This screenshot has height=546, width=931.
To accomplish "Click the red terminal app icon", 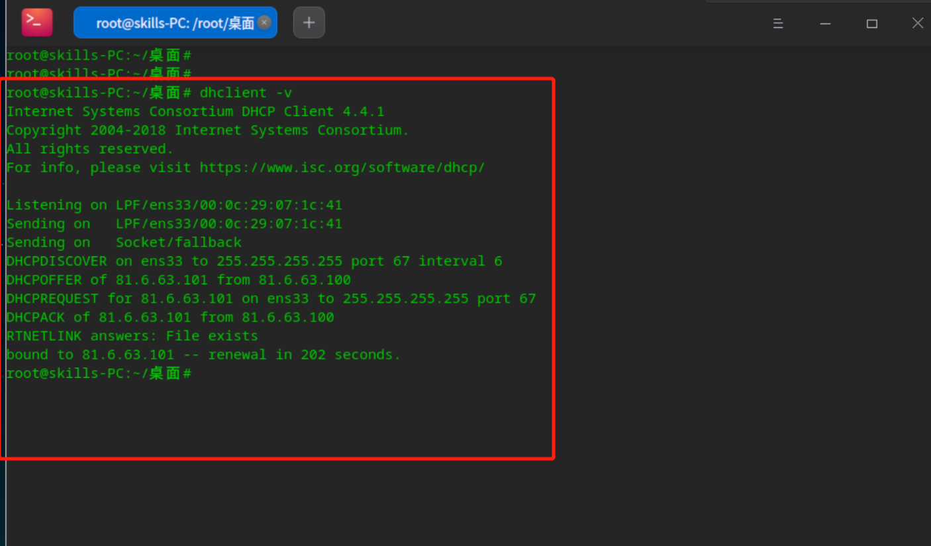I will (x=37, y=23).
